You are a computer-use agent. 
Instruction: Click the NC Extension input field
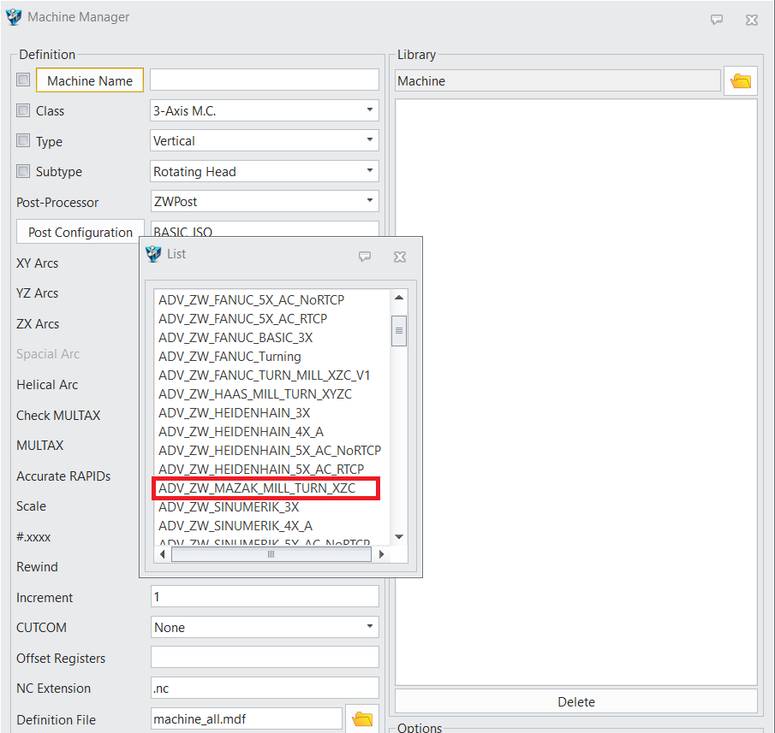point(265,688)
